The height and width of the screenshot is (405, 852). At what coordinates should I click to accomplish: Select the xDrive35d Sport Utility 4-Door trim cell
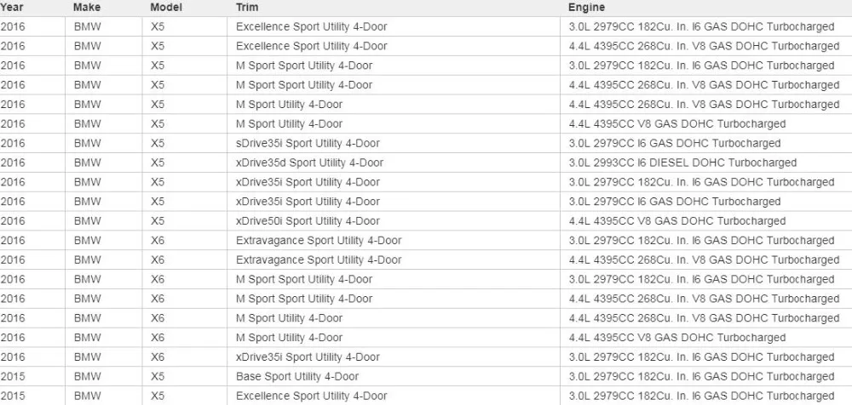[310, 163]
